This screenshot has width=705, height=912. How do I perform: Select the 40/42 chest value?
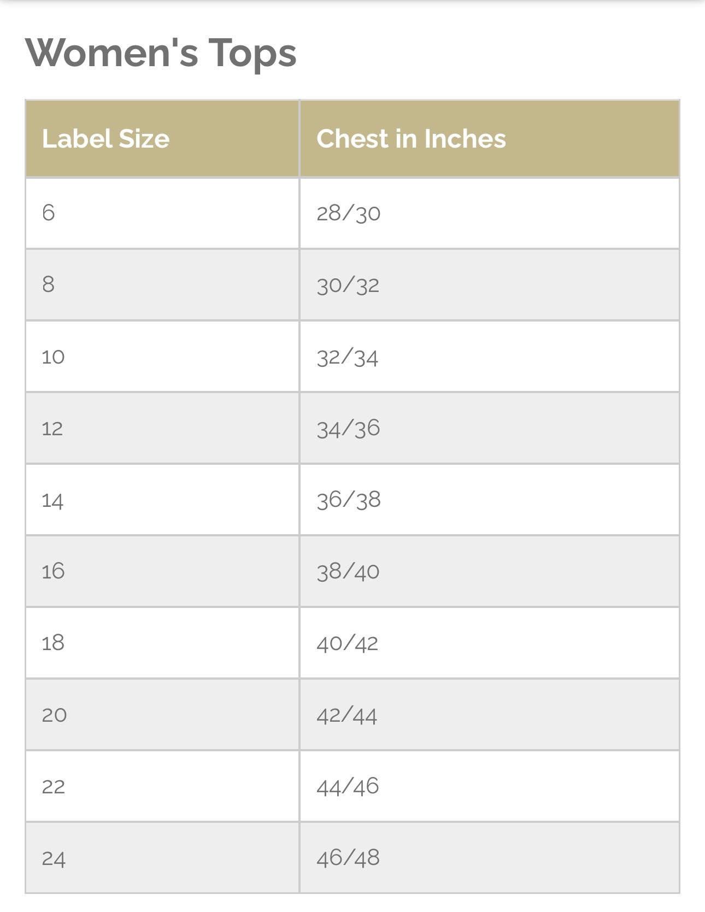[x=347, y=643]
